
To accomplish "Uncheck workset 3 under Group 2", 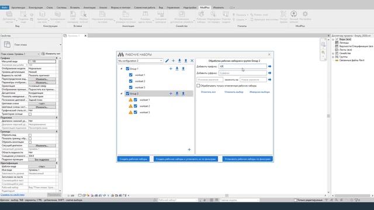I will 136,112.
